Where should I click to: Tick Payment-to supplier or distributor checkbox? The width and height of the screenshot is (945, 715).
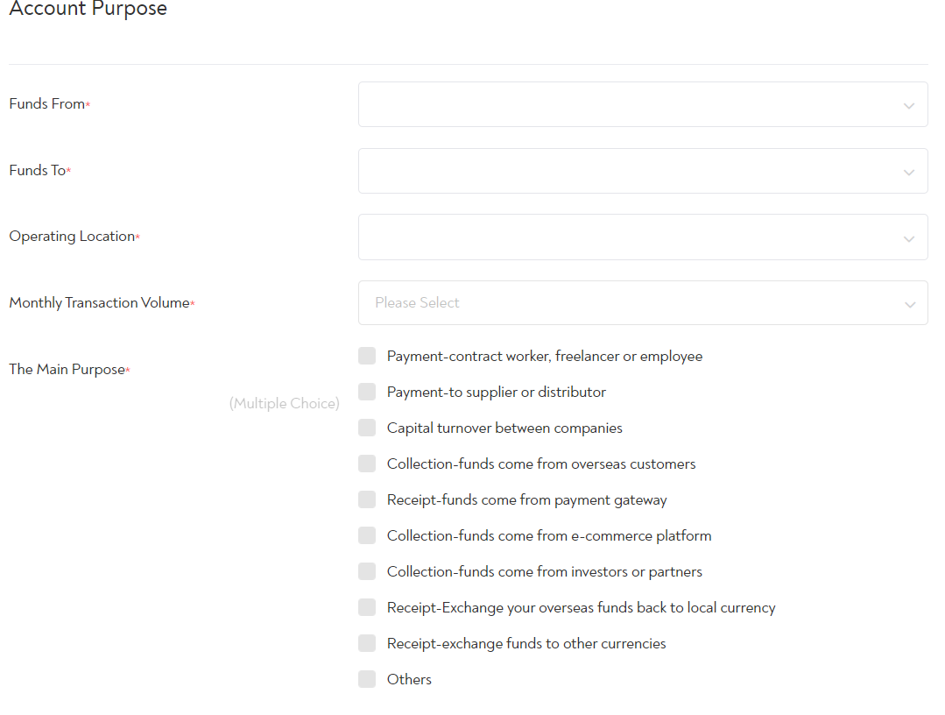pos(367,392)
